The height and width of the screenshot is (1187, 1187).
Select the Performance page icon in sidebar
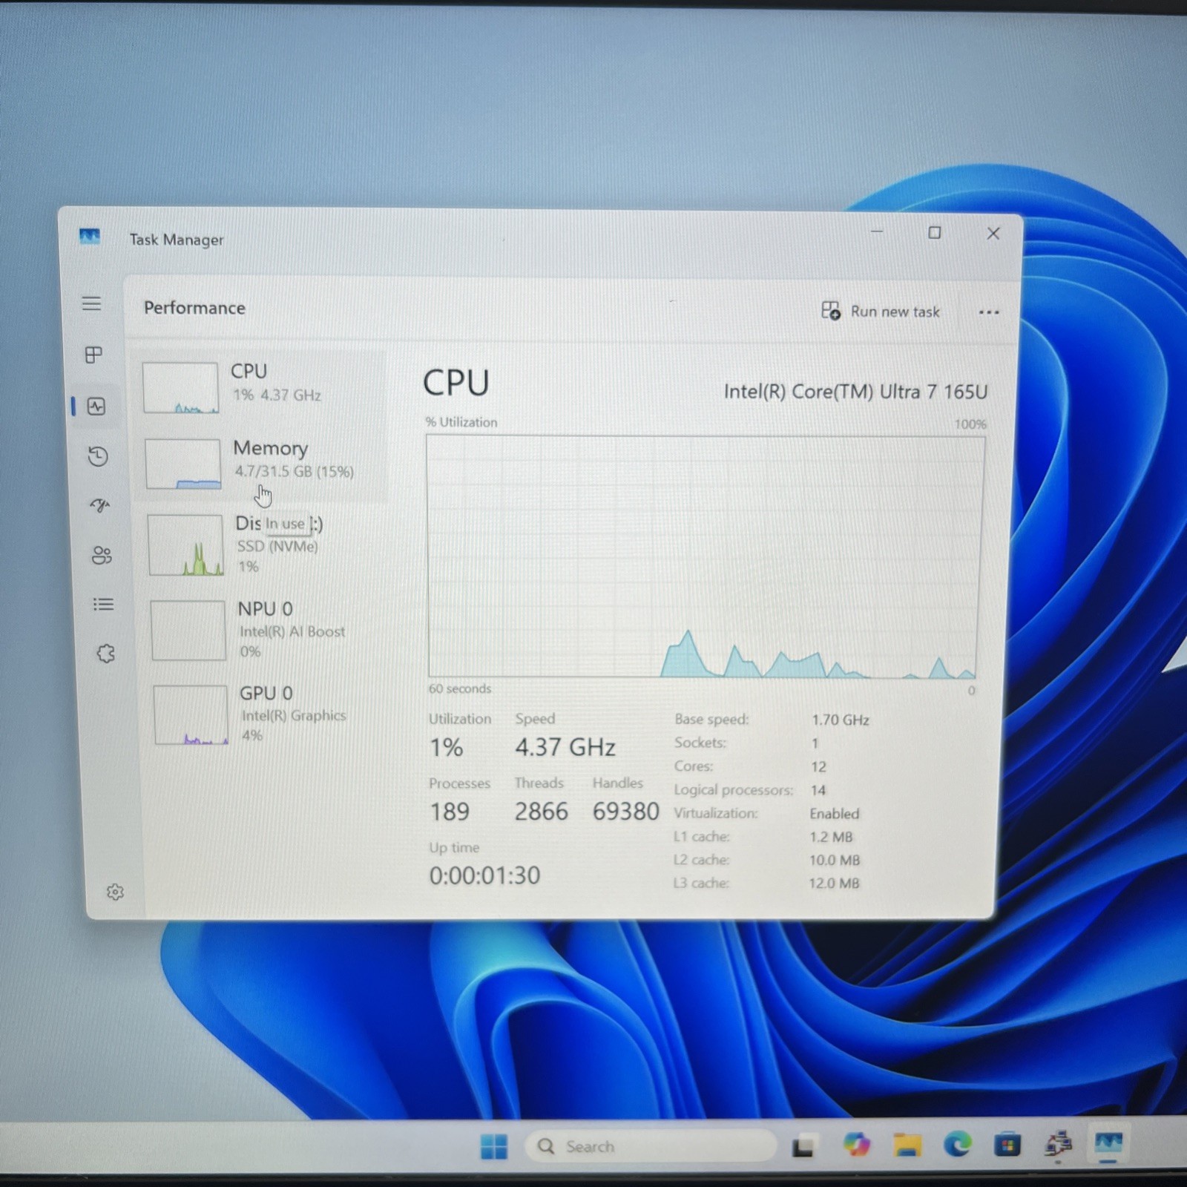pos(96,407)
